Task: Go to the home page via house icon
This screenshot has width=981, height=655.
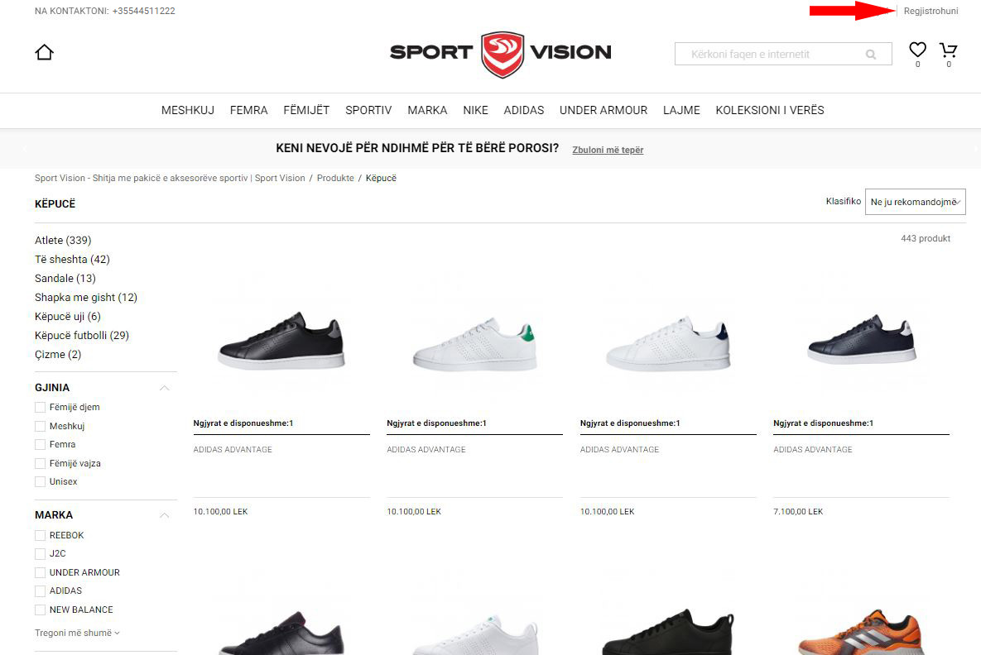Action: click(45, 52)
